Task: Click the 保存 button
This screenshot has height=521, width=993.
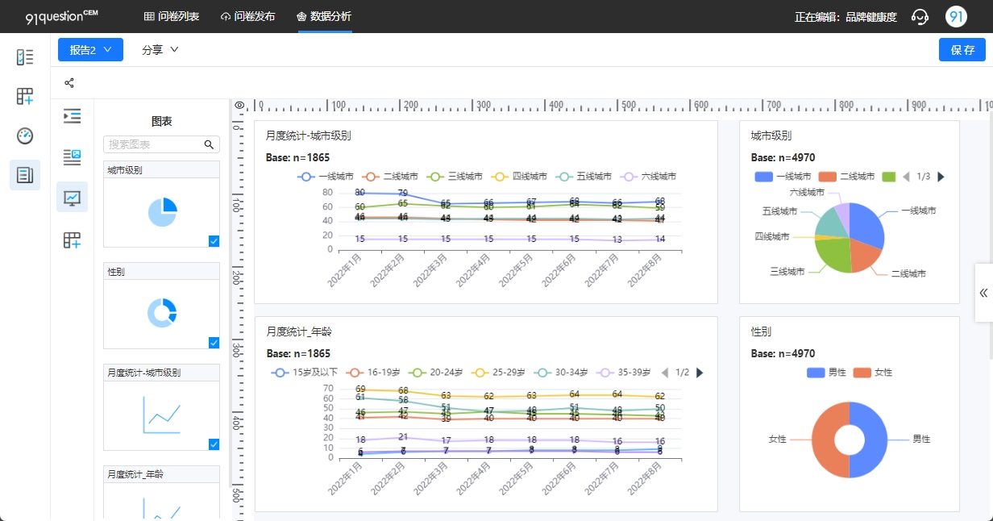Action: [x=962, y=50]
